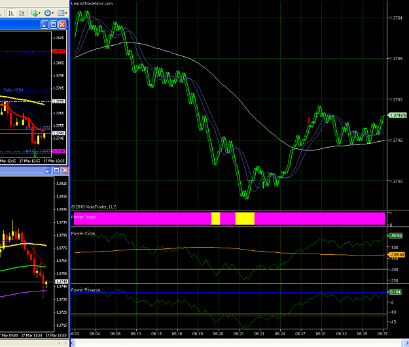Select the Power Reverse panel label
409x347 pixels.
point(86,290)
